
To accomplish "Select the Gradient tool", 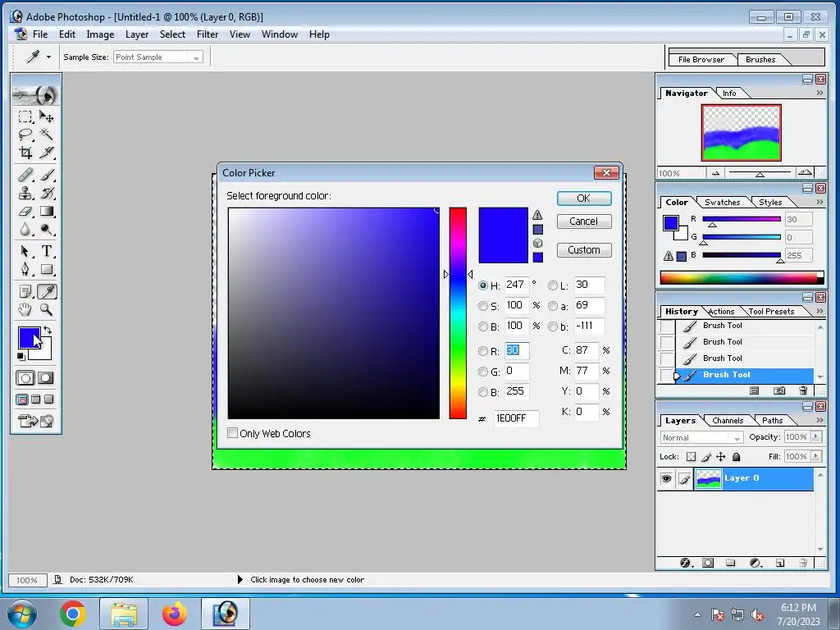I will click(47, 211).
